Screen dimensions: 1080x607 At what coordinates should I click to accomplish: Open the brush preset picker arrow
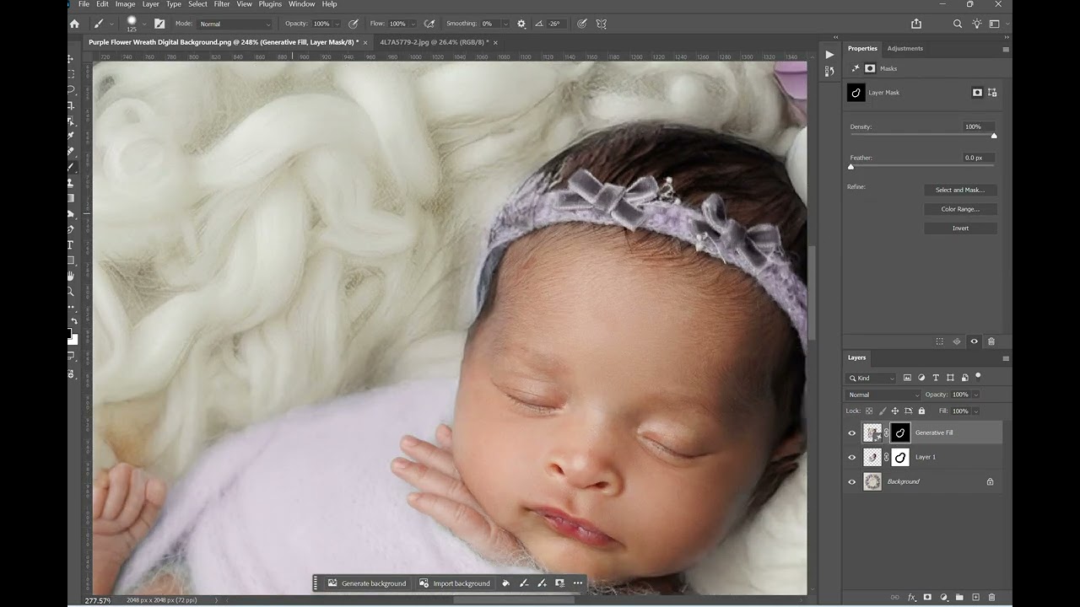(x=144, y=24)
